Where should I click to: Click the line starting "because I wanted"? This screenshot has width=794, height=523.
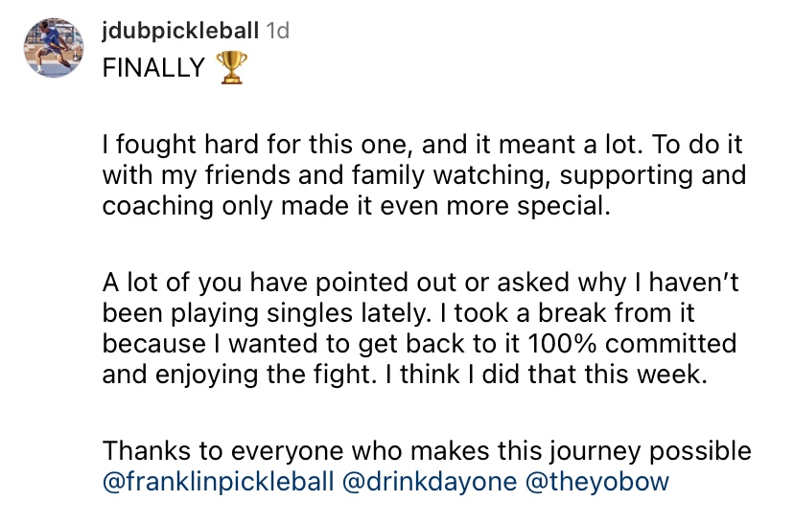(419, 344)
